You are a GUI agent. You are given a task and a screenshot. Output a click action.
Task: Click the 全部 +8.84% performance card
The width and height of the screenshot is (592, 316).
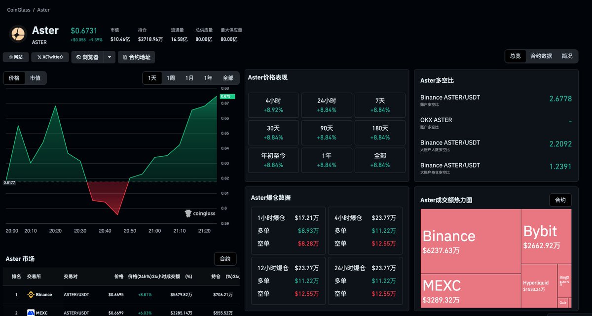(380, 160)
